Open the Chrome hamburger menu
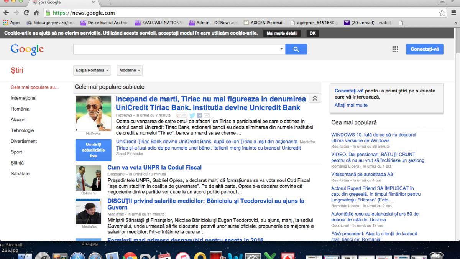 [x=453, y=13]
